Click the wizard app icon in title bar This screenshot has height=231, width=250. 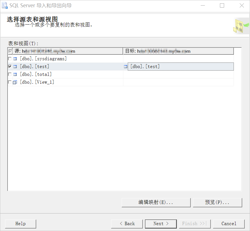(x=4, y=5)
